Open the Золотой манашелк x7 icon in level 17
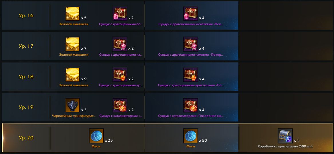Screen dimensions: 334x154 (72, 44)
